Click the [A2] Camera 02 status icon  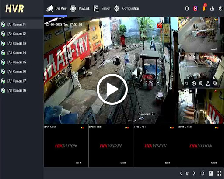click(x=3, y=34)
